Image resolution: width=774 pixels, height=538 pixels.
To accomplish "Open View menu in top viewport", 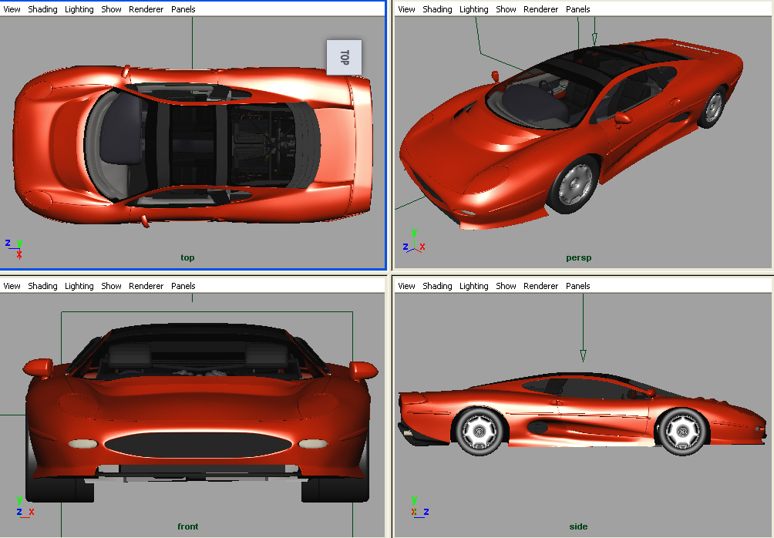I will point(12,9).
